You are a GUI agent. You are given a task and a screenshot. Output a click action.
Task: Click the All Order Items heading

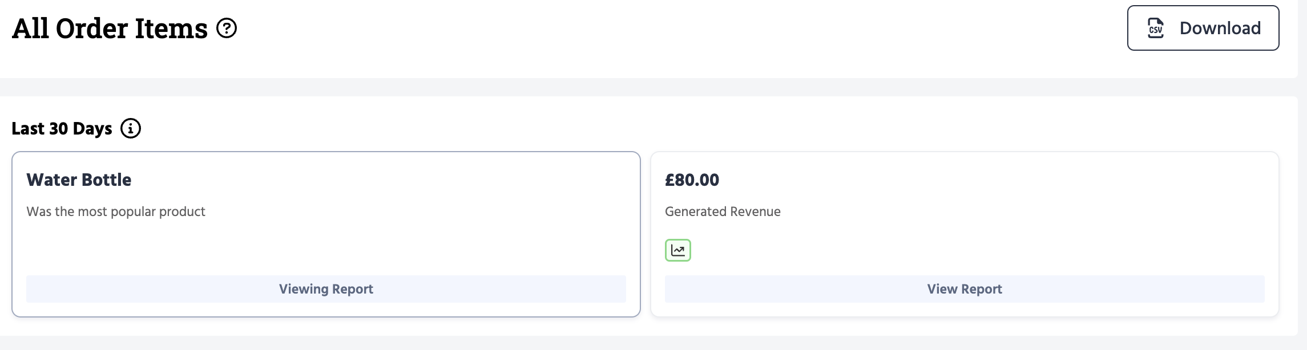pyautogui.click(x=110, y=29)
